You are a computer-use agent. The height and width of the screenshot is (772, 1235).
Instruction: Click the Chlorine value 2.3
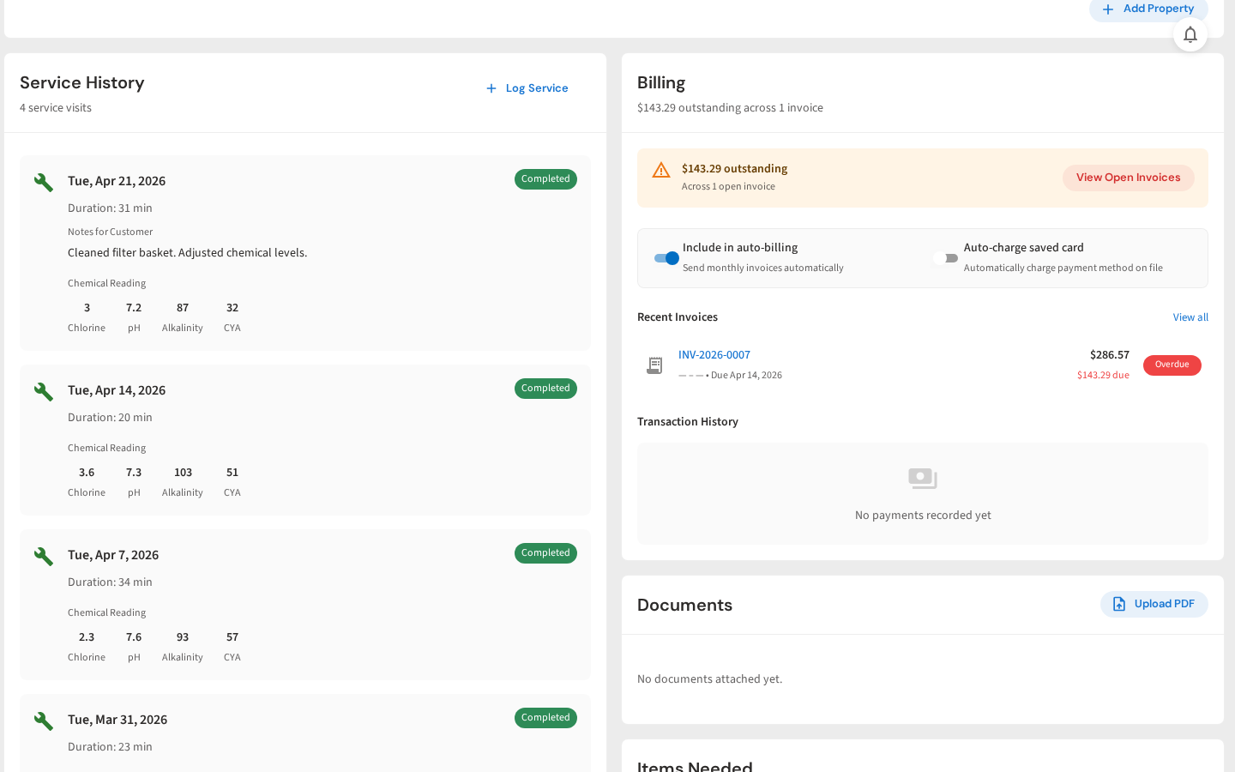pyautogui.click(x=87, y=637)
